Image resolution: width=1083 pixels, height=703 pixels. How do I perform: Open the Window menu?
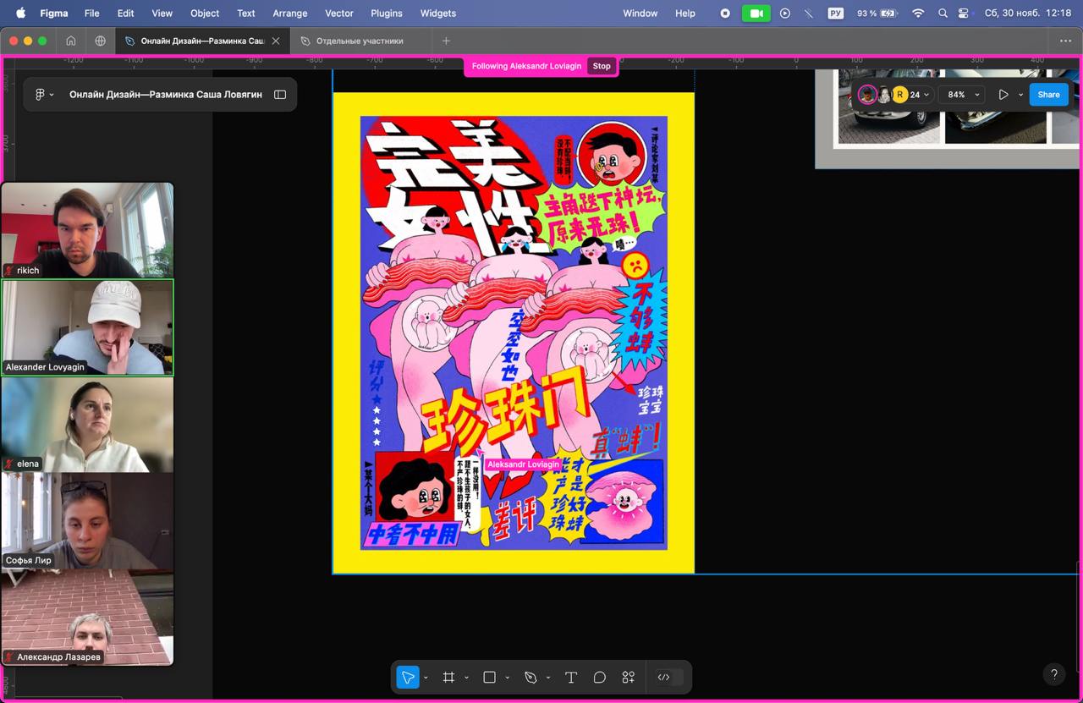point(640,13)
